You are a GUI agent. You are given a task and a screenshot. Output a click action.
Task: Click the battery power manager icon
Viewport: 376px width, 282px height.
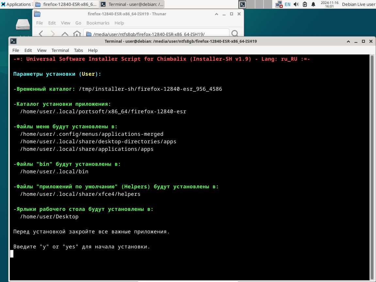click(305, 4)
